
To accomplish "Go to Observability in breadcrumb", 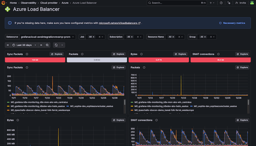I will point(29,3).
